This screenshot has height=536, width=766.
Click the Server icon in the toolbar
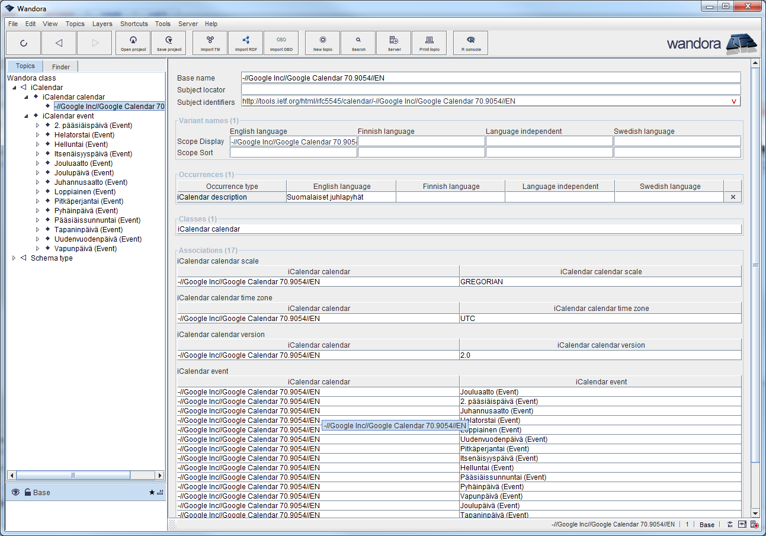pos(393,43)
